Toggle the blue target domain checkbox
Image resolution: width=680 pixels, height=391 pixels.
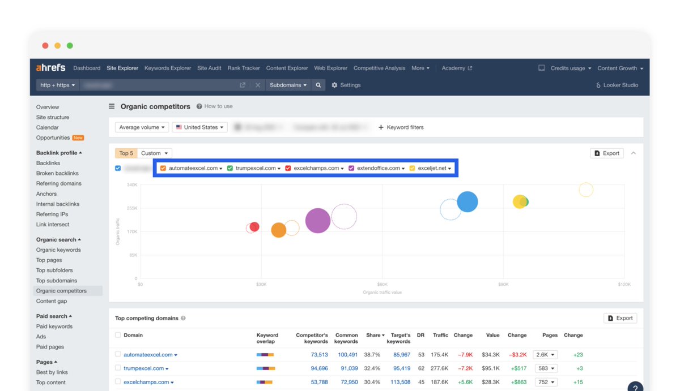[x=118, y=168]
